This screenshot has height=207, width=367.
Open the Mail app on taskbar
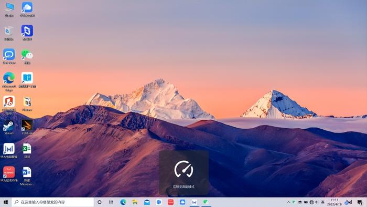coord(147,202)
